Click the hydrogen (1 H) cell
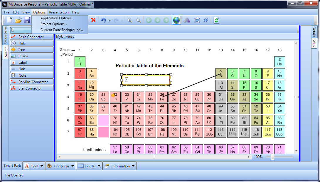320x182 pixels. [80, 62]
